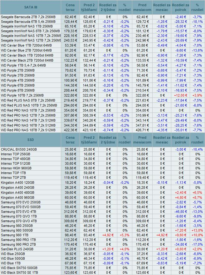Click 98,40 € current price of Samsung 980 1TB
205x275 pixels.
pyautogui.click(x=71, y=235)
